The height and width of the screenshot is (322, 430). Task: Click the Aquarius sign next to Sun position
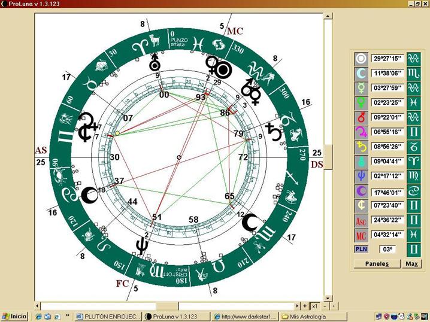click(413, 59)
